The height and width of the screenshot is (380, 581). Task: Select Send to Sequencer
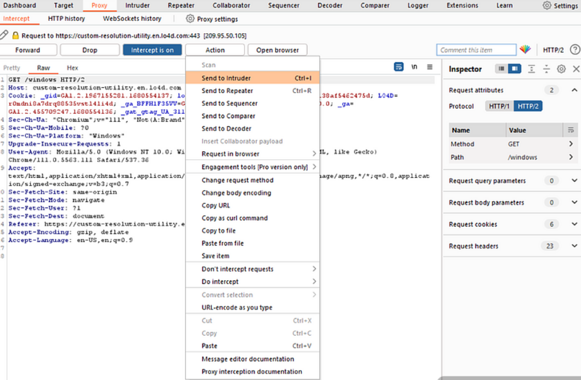coord(253,103)
